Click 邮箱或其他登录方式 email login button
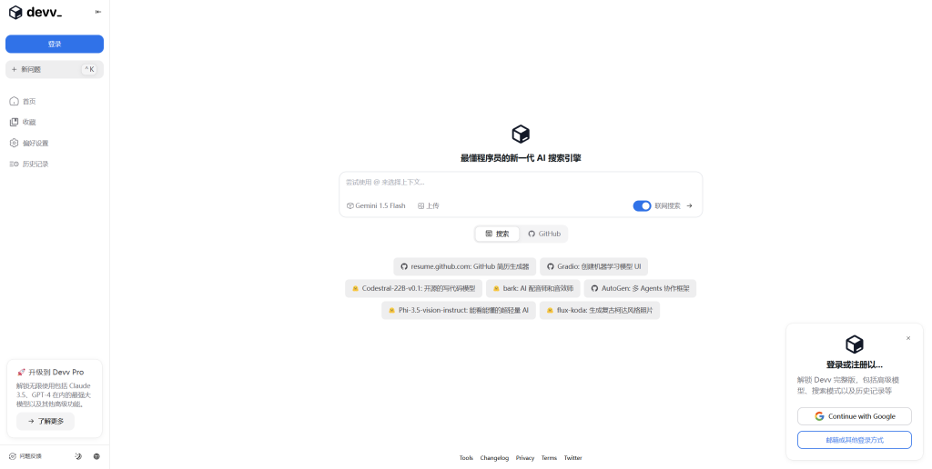 [854, 440]
